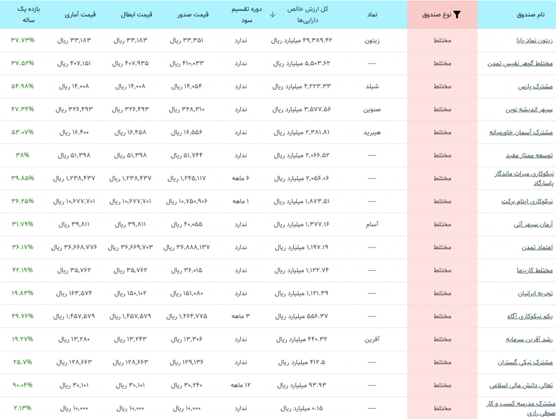556x419 pixels.
Task: Click the sort arrow beside کل ارزش خالص دارایی‌ها
Action: click(x=272, y=15)
